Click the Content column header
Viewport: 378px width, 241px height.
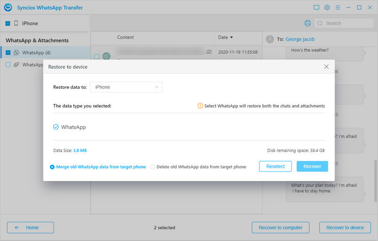tap(125, 37)
